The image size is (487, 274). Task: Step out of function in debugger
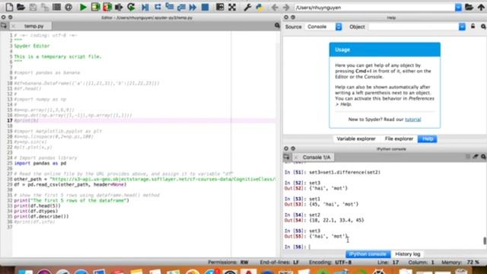(x=181, y=7)
